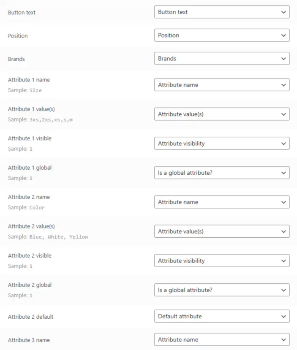Click chevron arrow on Attribute 2 visible select
297x350 pixels.
[283, 261]
